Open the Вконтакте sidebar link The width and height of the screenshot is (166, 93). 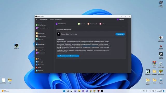click(40, 65)
